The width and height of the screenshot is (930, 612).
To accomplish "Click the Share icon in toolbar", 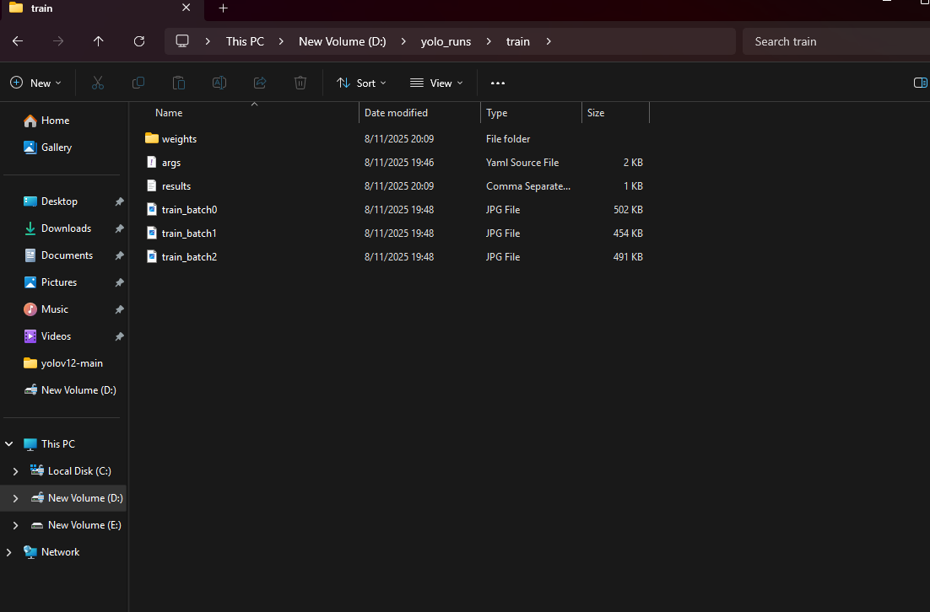I will [x=260, y=83].
